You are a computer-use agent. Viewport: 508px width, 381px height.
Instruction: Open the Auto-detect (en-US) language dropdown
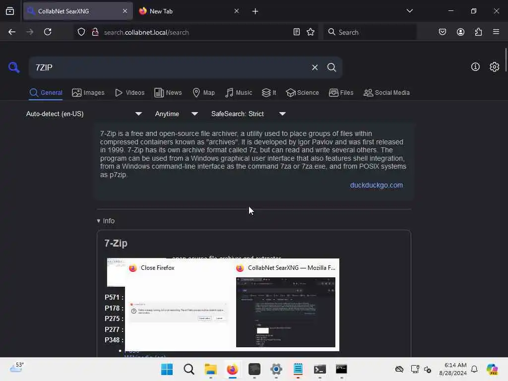tap(84, 114)
